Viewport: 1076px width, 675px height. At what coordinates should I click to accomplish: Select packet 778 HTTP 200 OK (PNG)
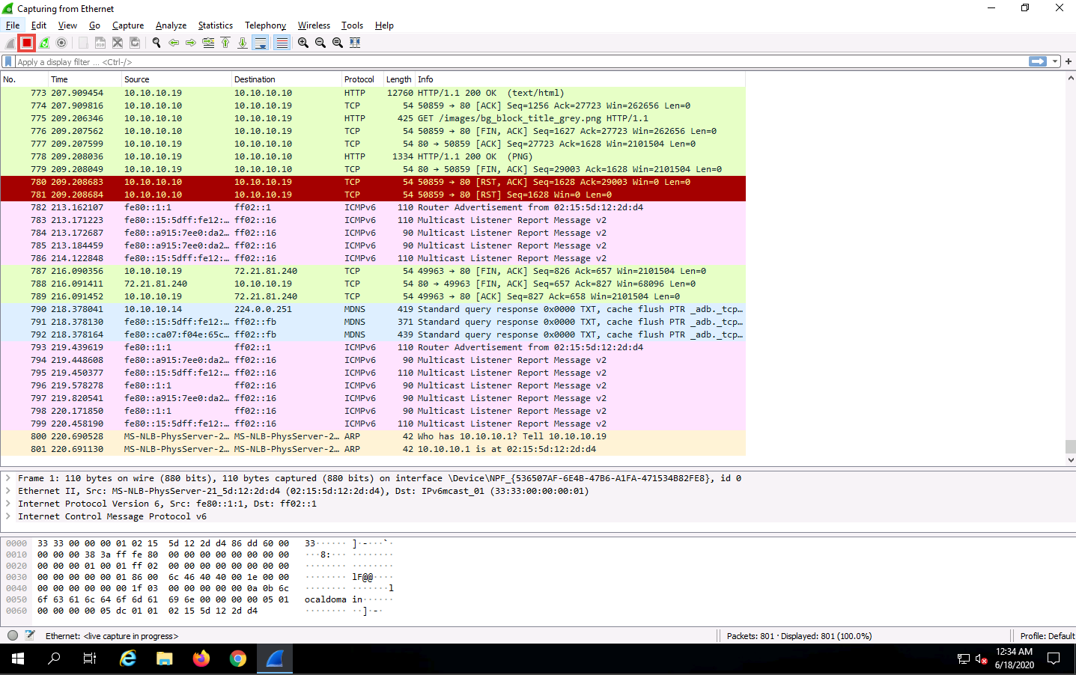pos(373,156)
